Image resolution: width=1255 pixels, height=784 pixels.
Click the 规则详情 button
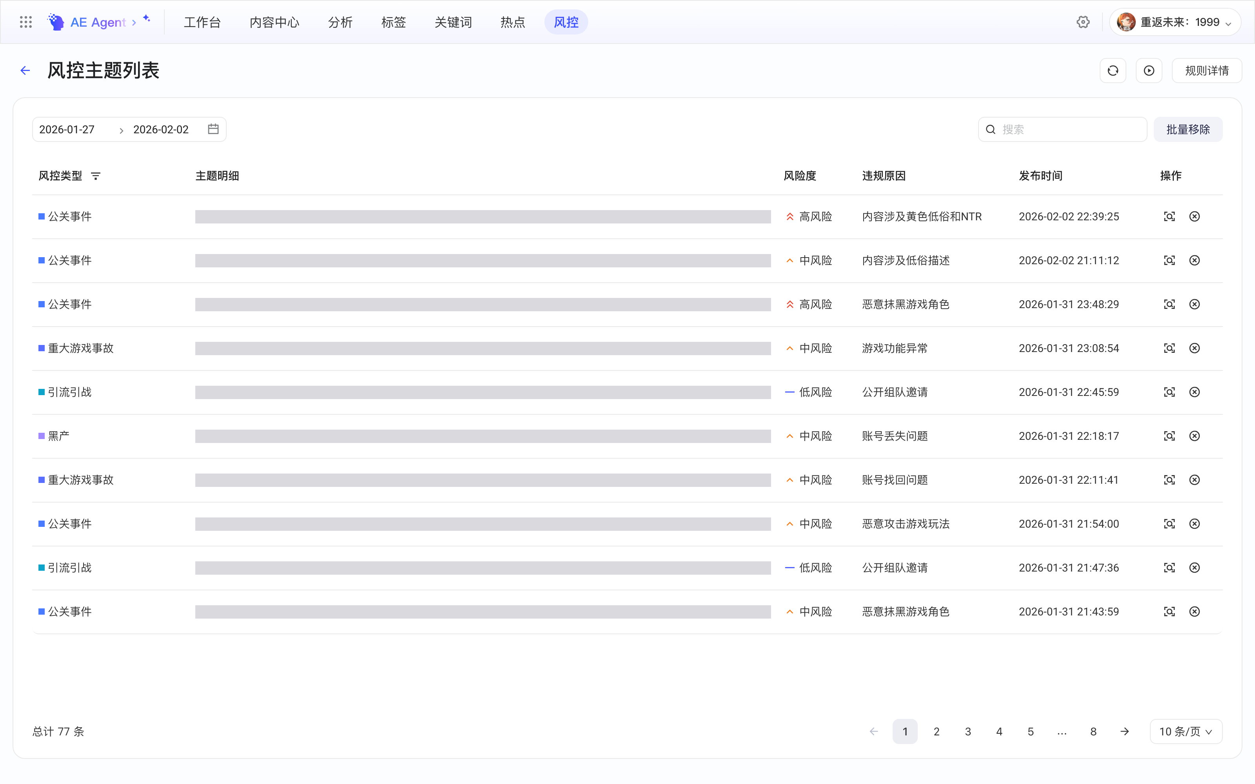1207,71
